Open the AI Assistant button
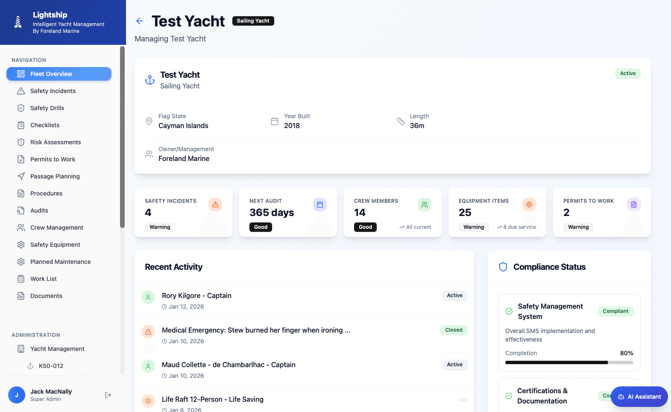Viewport: 671px width, 412px height. click(639, 397)
